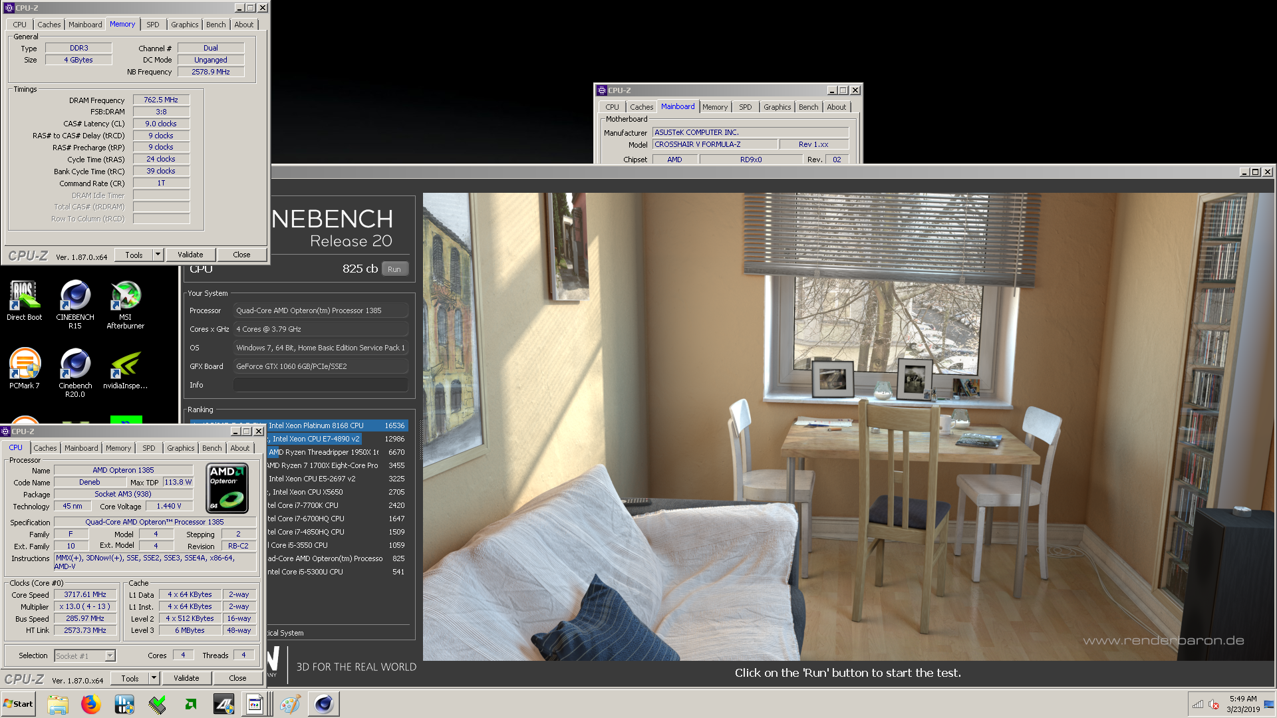Click the NB Frequency value 2578.9 MHz

211,72
